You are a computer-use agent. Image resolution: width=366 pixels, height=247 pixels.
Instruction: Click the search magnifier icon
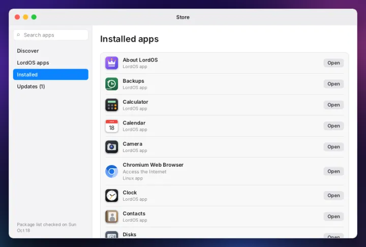click(x=18, y=35)
